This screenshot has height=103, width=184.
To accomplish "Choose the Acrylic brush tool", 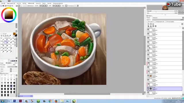I will coord(3,51).
